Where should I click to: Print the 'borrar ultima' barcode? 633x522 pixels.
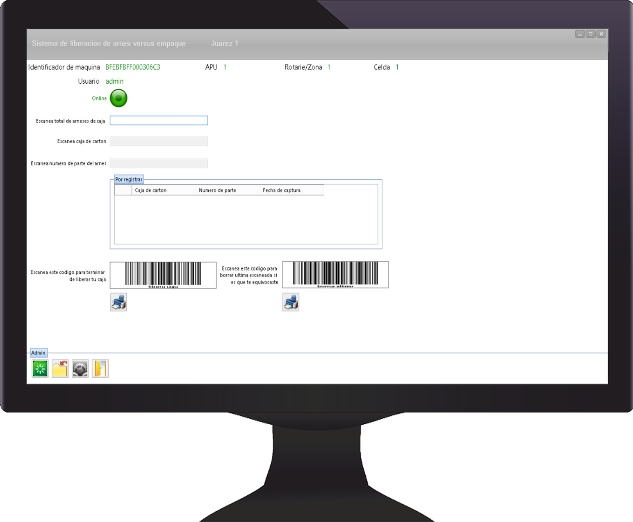tap(291, 302)
